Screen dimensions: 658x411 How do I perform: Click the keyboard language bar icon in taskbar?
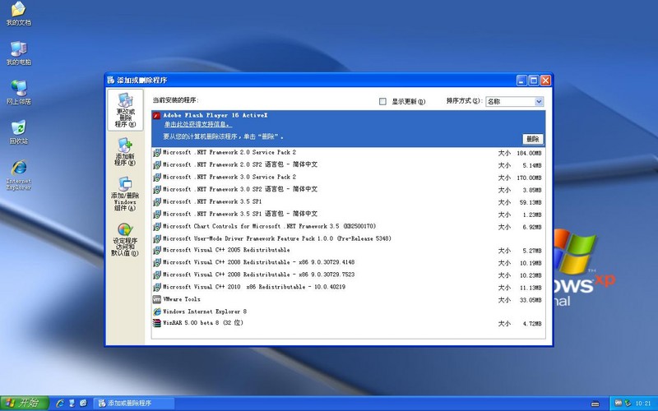point(595,404)
